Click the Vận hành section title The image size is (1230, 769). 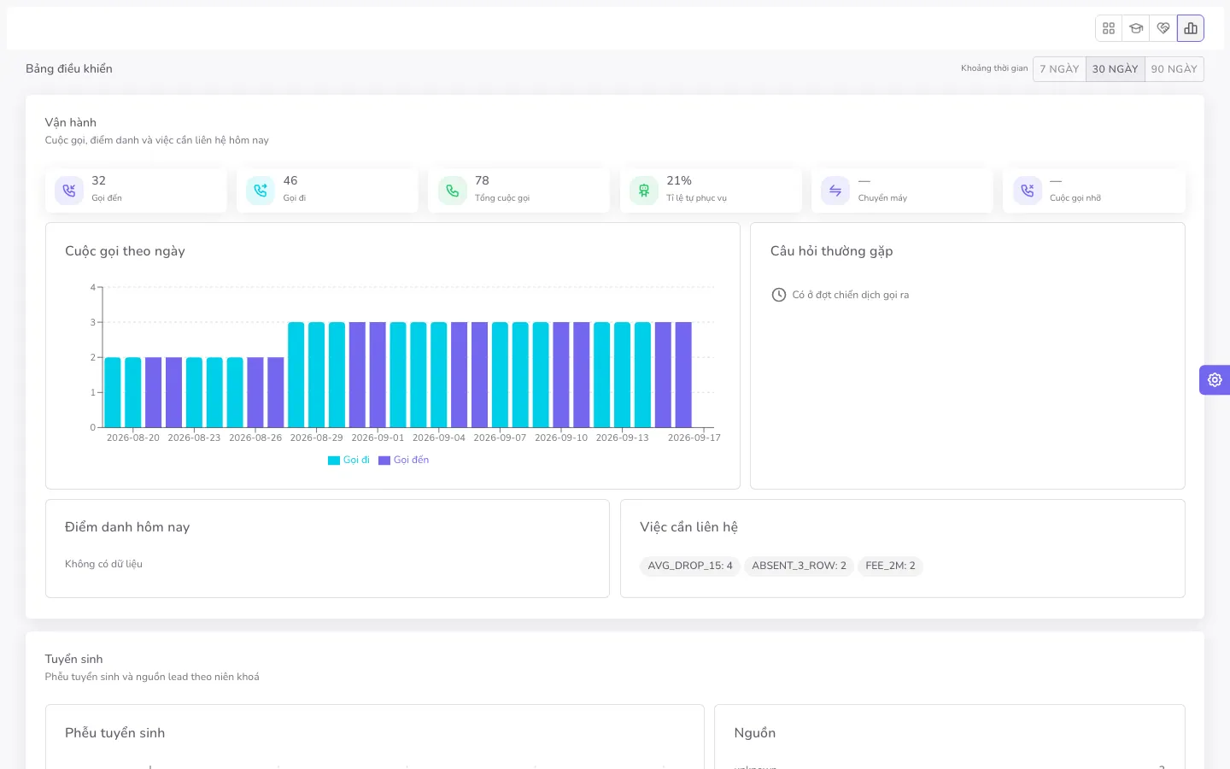click(x=71, y=122)
